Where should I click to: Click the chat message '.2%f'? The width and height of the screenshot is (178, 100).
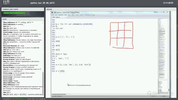pos(11,83)
